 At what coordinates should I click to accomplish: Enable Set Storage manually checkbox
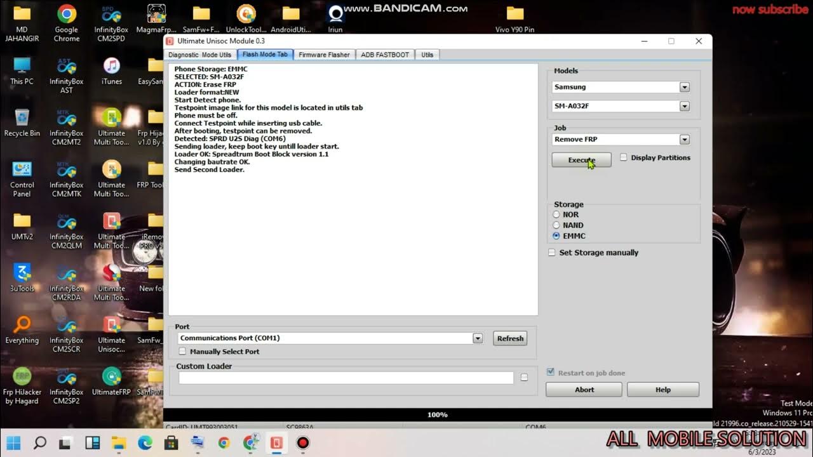click(551, 252)
